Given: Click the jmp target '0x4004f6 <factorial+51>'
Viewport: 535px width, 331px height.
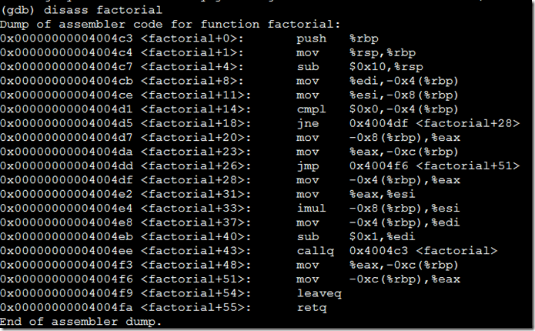Looking at the screenshot, I should pos(434,165).
